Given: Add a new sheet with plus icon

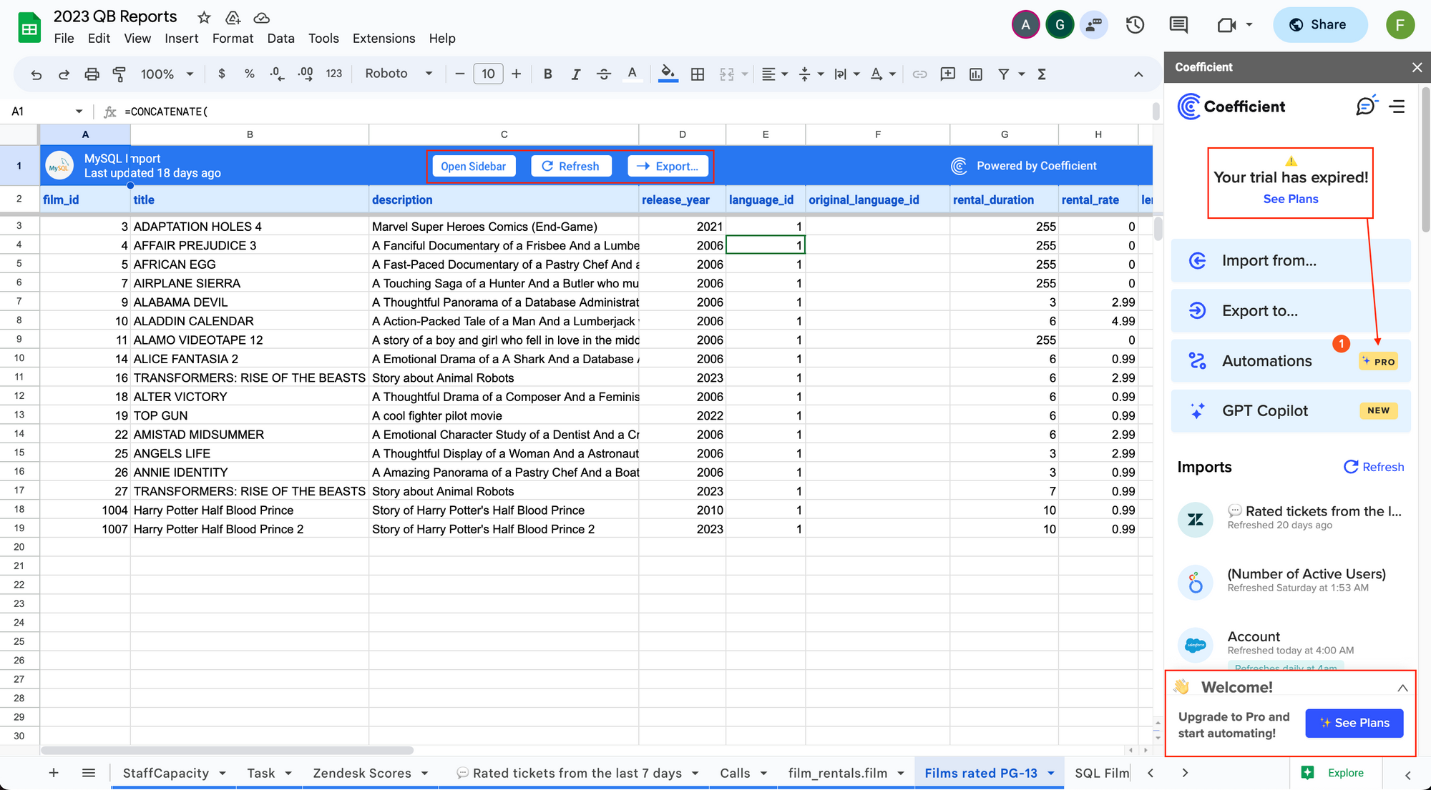Looking at the screenshot, I should tap(54, 773).
